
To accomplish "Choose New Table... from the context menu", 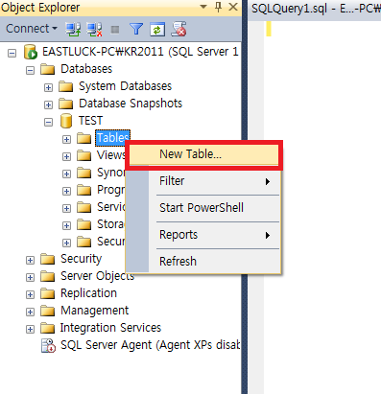I will click(x=203, y=154).
